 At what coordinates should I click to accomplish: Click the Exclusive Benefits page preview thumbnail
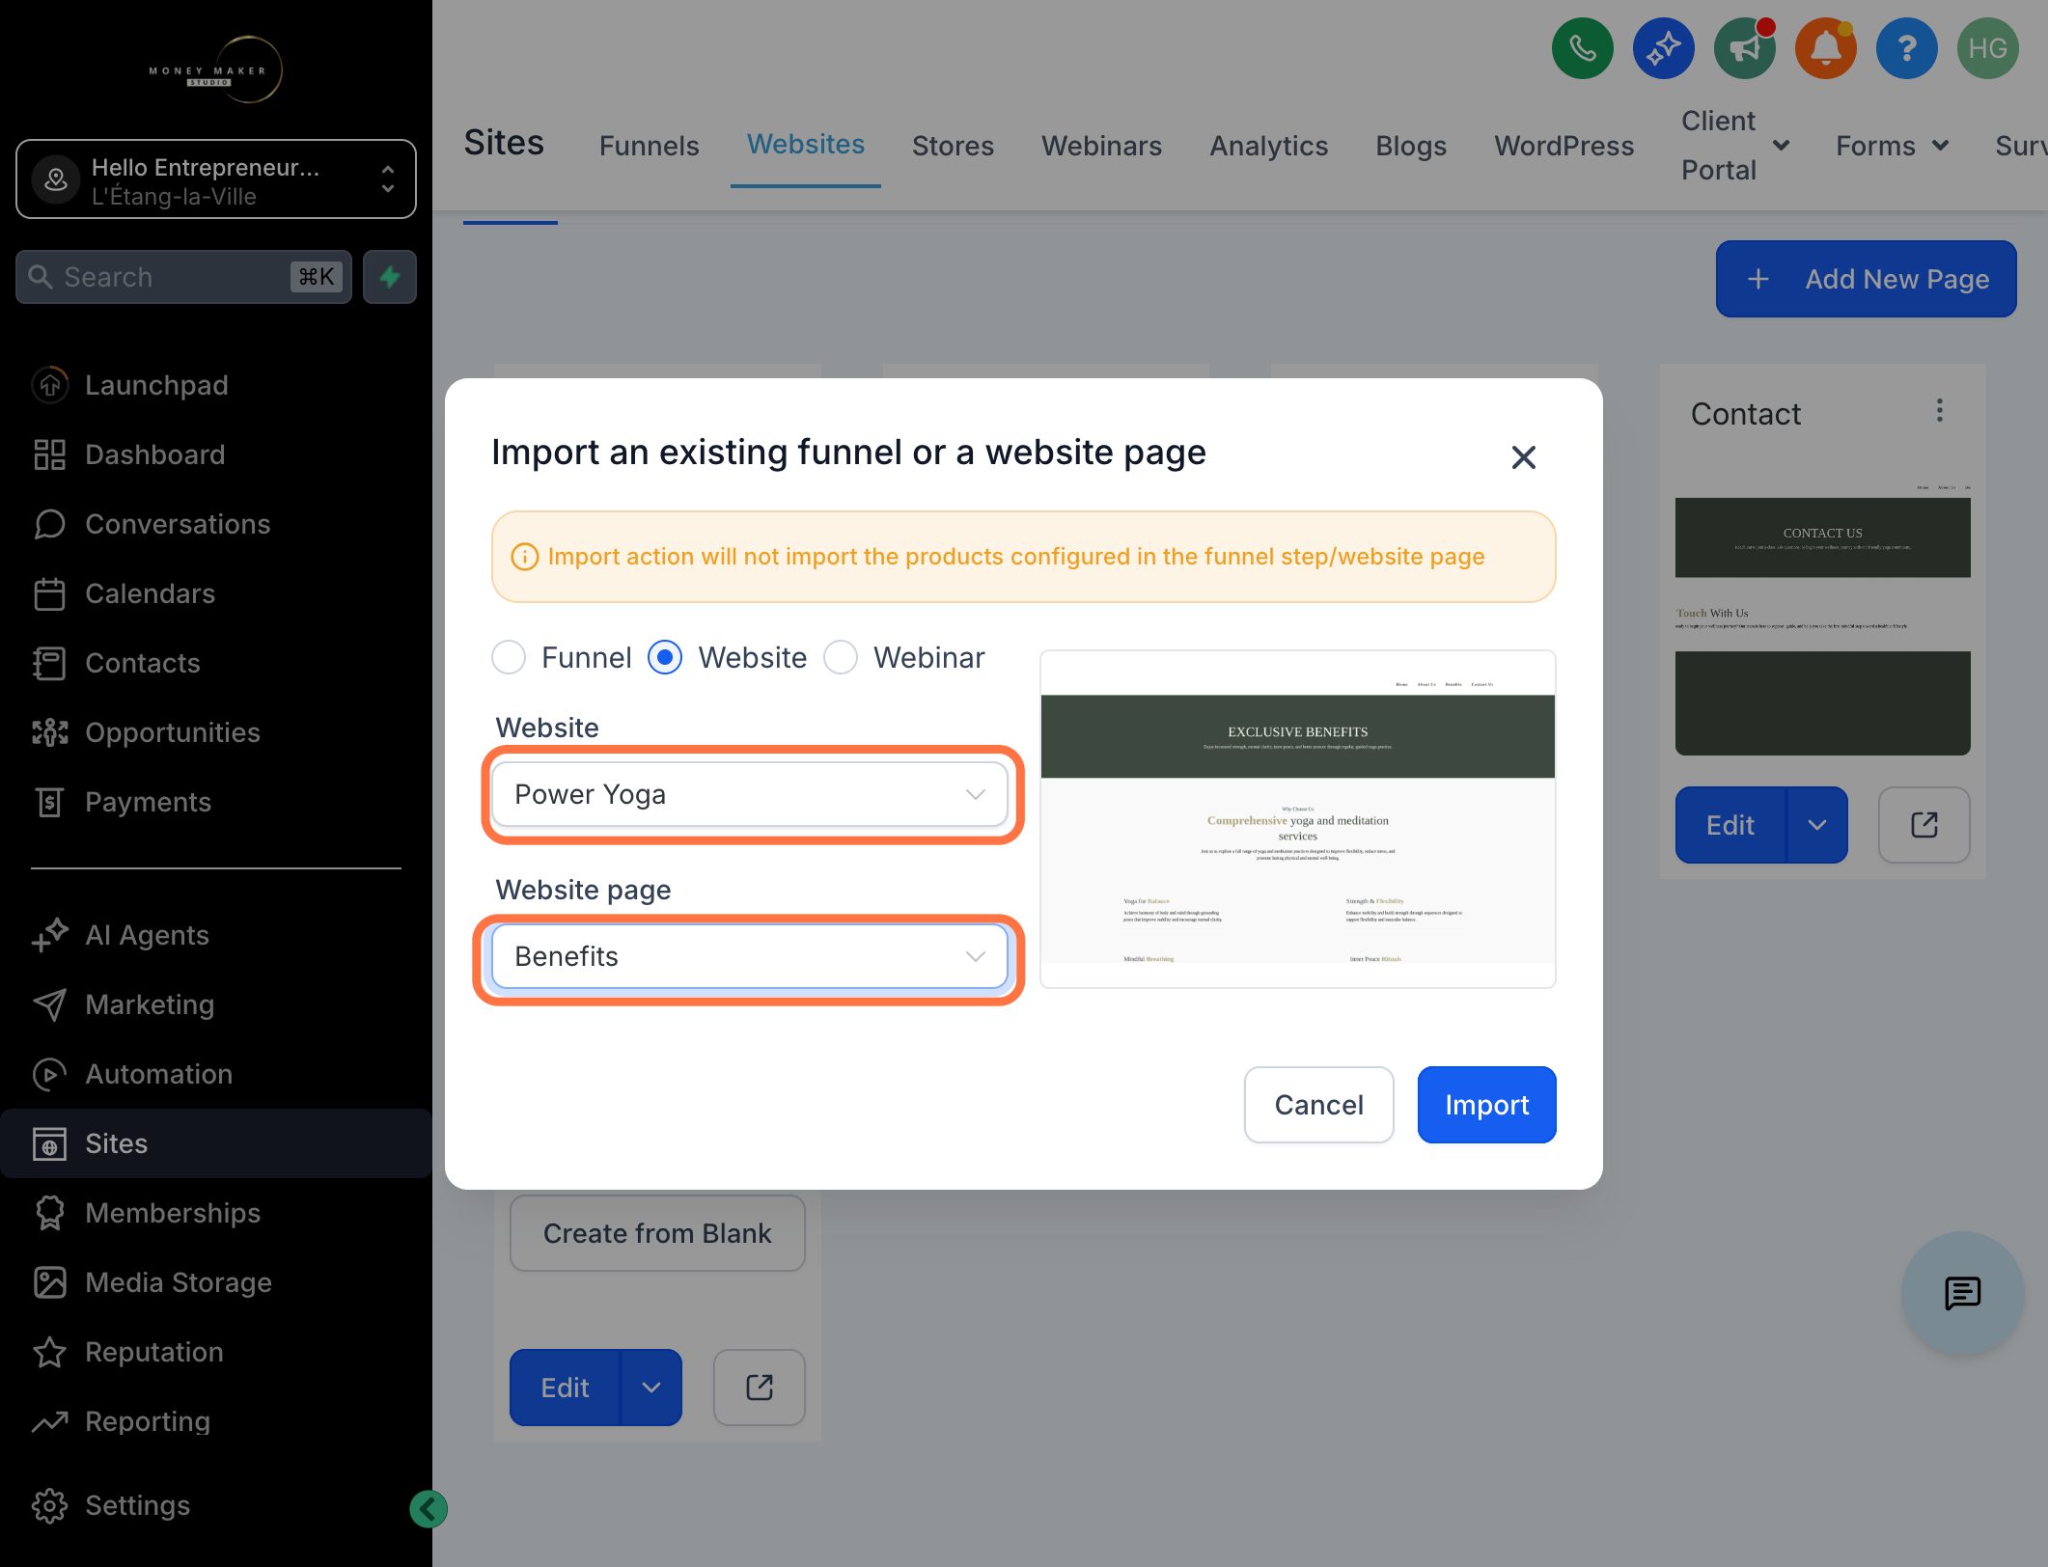click(1297, 819)
